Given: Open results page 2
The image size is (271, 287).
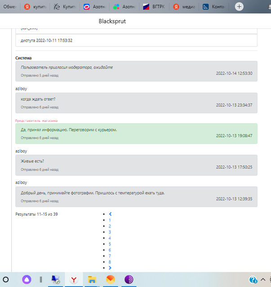Looking at the screenshot, I should pos(110,226).
